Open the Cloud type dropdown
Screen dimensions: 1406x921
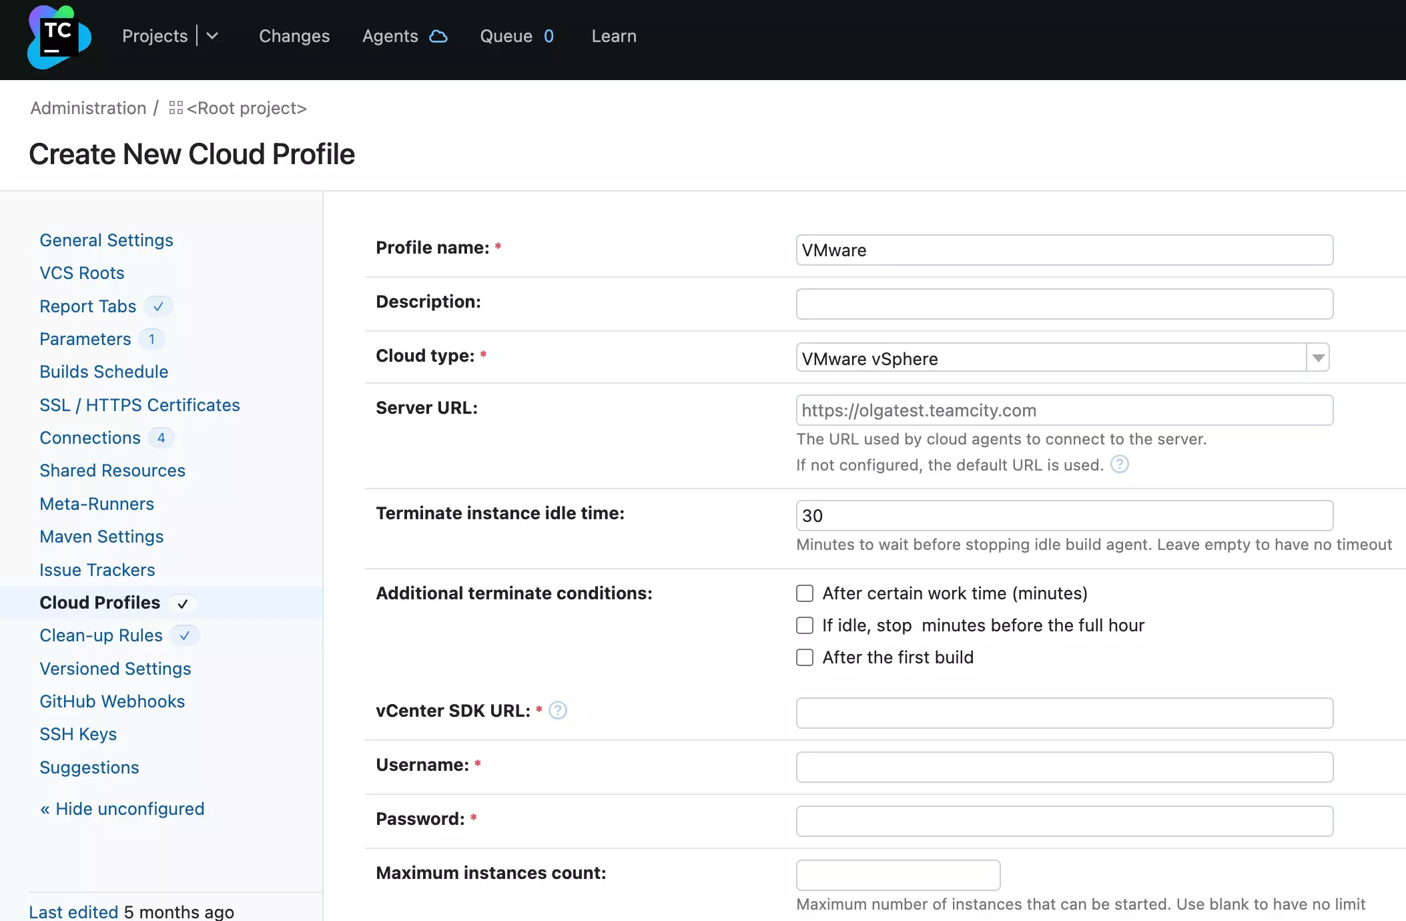click(x=1317, y=358)
